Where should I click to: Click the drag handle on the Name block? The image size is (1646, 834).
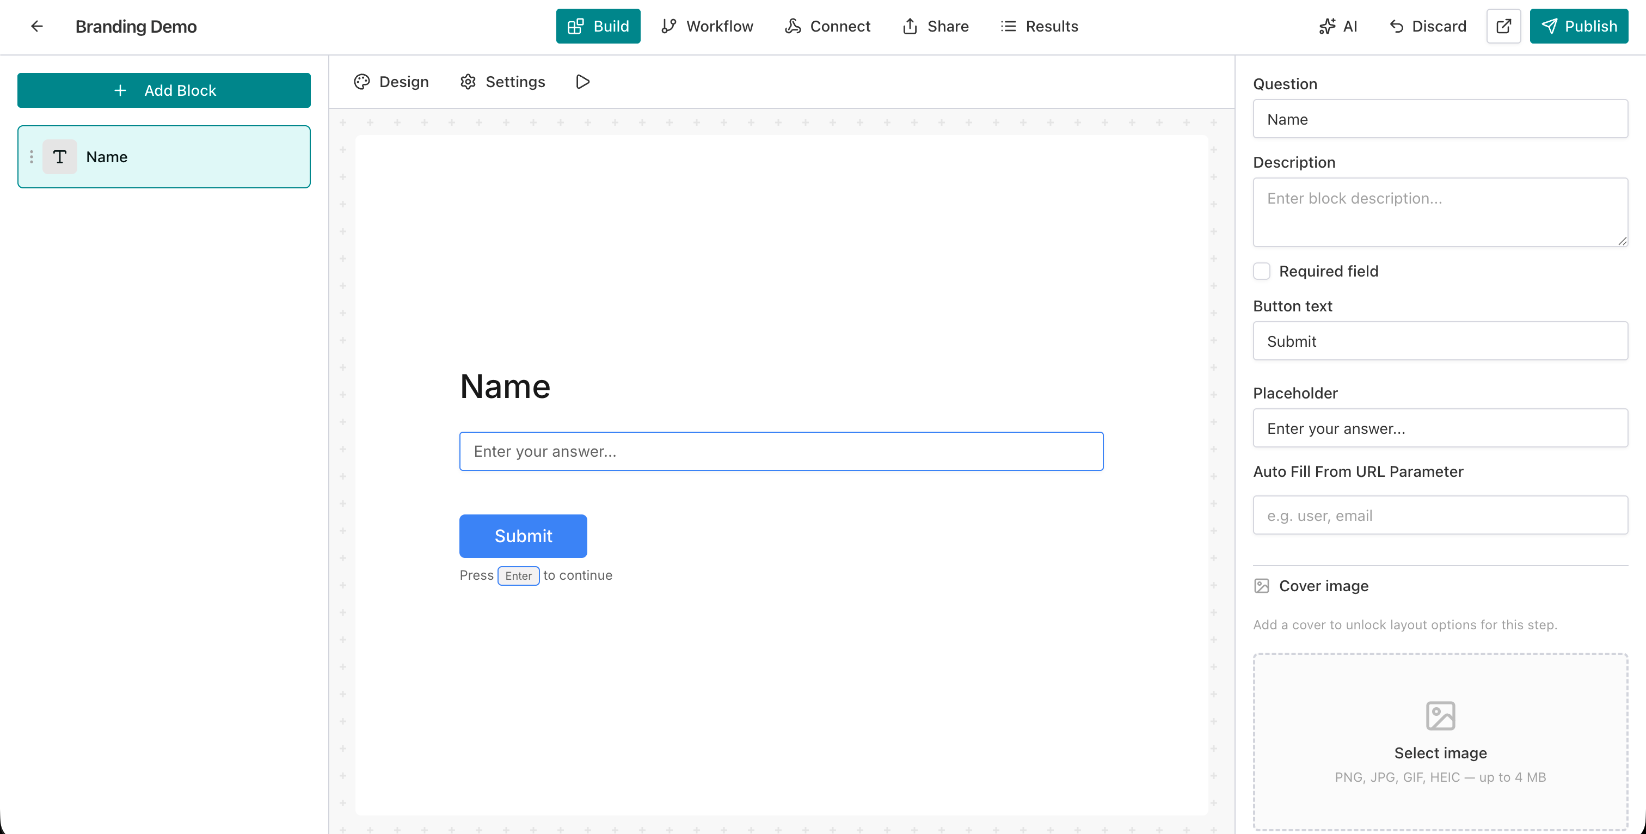32,157
